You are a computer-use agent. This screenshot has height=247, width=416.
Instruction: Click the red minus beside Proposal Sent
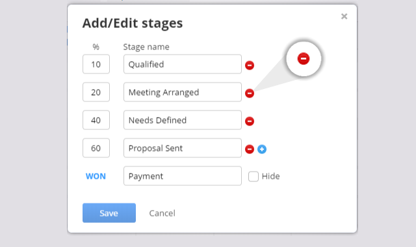pos(250,149)
